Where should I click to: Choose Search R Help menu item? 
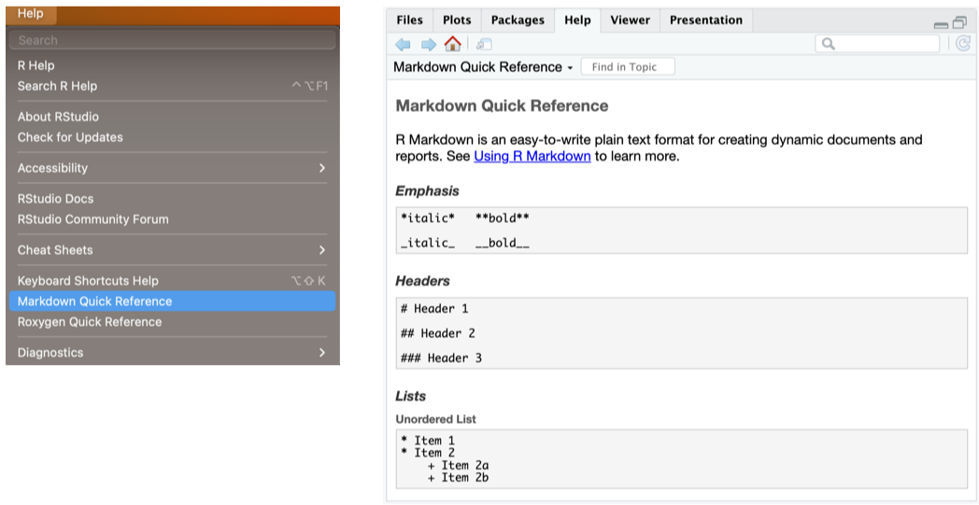coord(172,86)
